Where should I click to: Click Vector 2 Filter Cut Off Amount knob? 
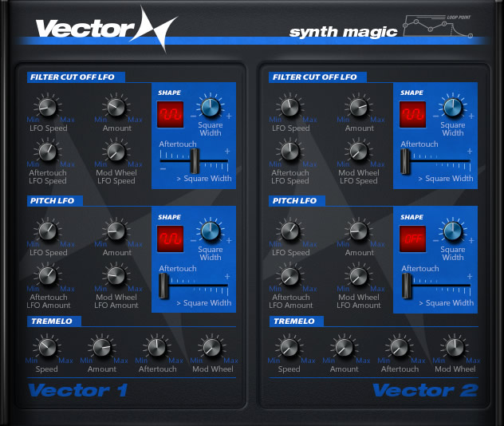pos(358,107)
